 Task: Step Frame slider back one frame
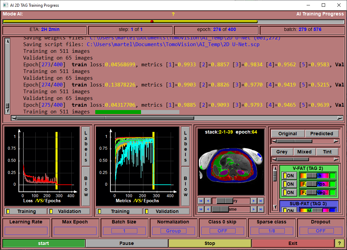(208, 209)
